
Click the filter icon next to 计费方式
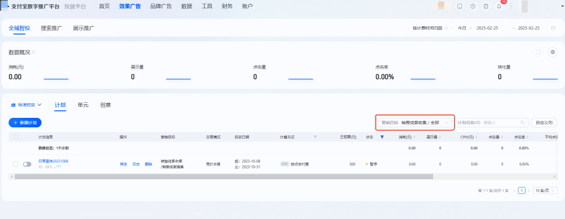click(315, 137)
